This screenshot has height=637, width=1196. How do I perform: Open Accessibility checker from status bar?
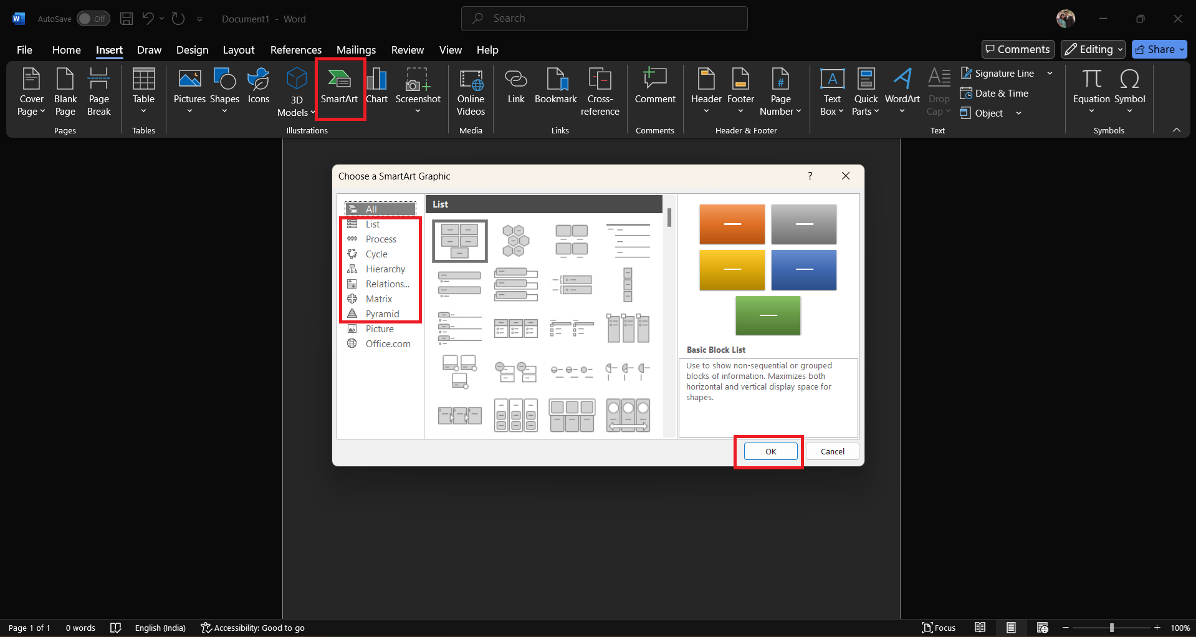tap(252, 628)
